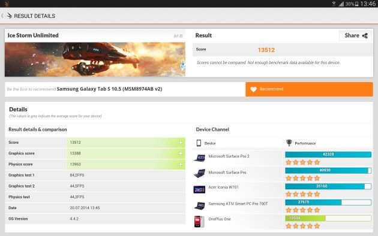Expand the Graphics score row plus sign
This screenshot has width=378, height=236.
click(181, 153)
